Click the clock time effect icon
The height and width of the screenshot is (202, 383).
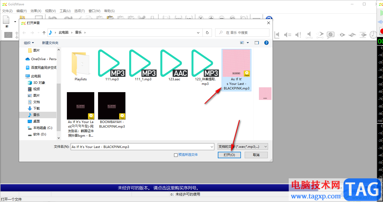(x=373, y=35)
